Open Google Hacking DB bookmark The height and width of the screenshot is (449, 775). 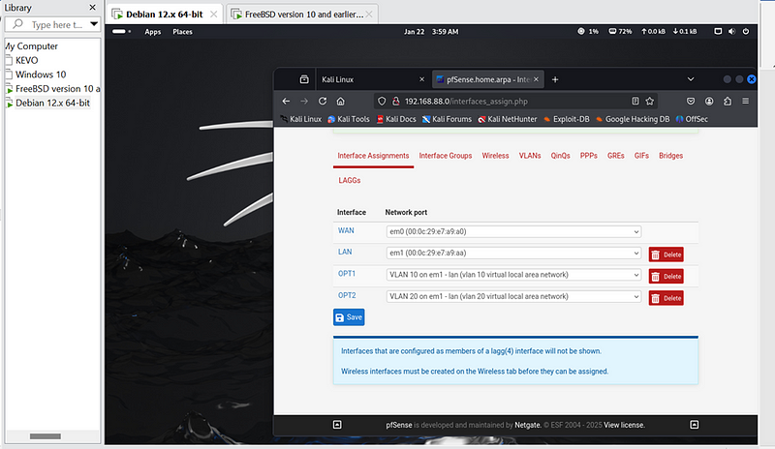tap(633, 119)
